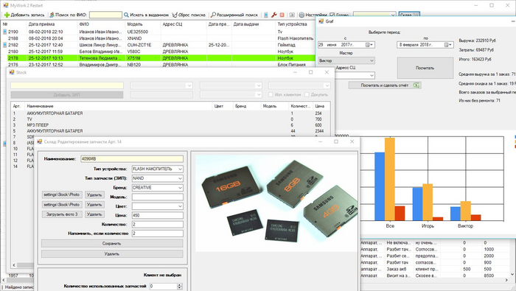
Task: Click the Graf window title icon
Action: tap(321, 21)
